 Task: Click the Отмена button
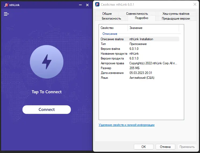pyautogui.click(x=165, y=147)
